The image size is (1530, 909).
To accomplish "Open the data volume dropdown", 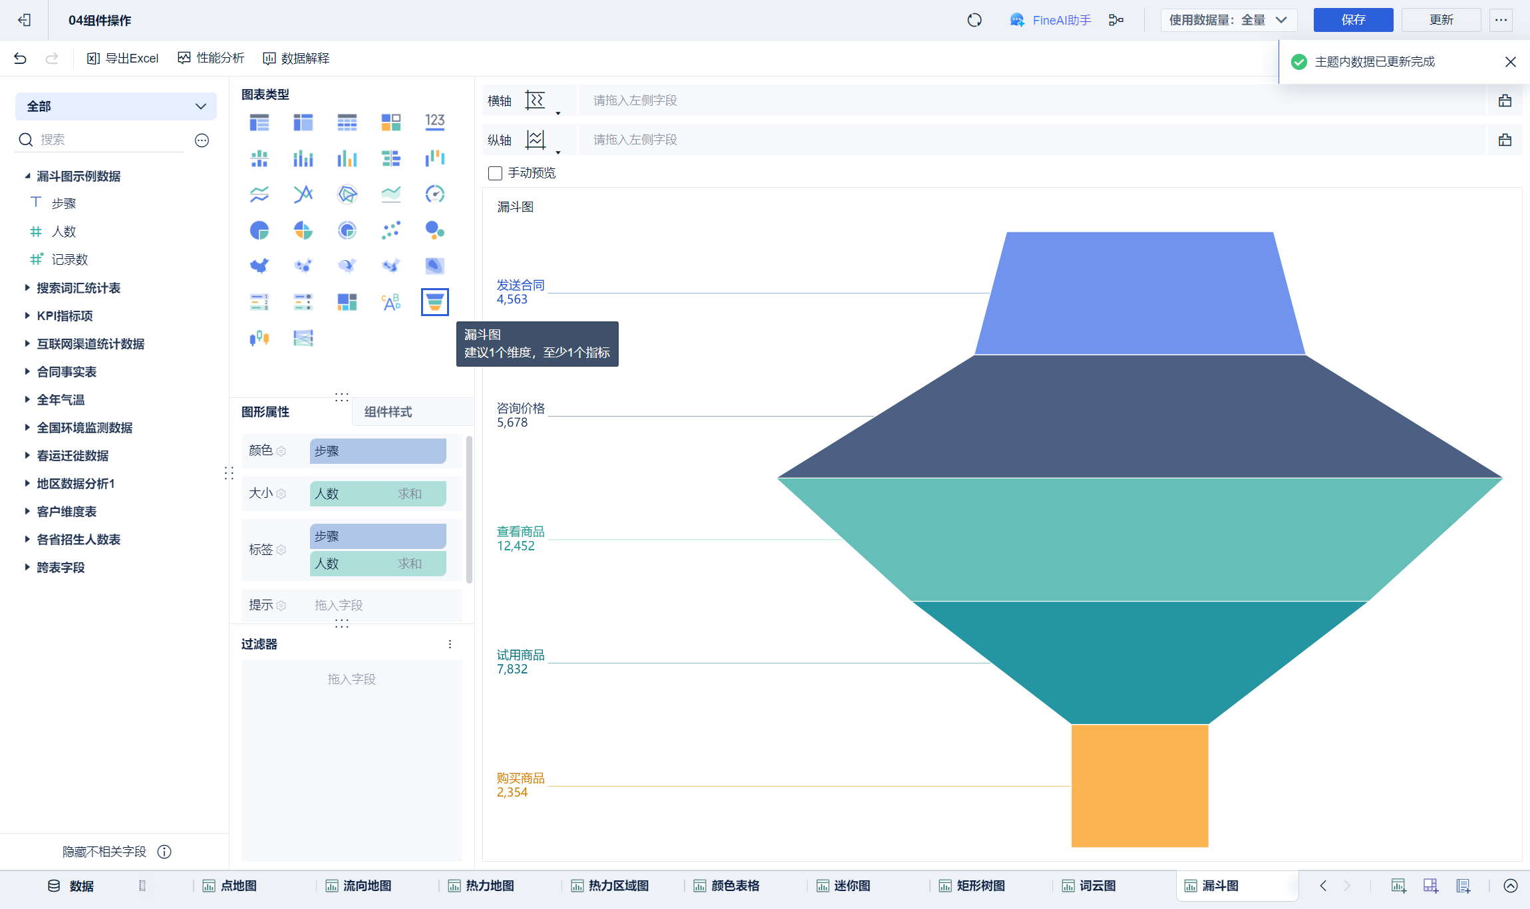I will (x=1229, y=20).
